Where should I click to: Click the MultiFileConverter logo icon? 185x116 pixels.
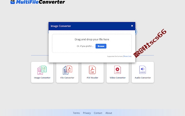13,2
